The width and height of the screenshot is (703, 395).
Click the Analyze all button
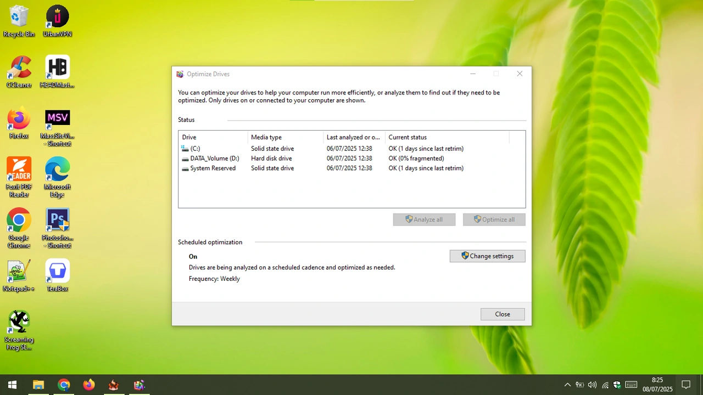424,219
